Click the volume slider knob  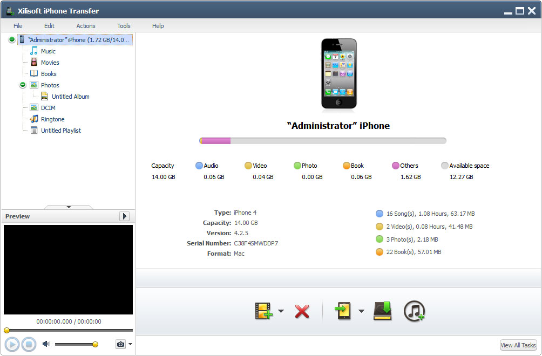tap(96, 344)
